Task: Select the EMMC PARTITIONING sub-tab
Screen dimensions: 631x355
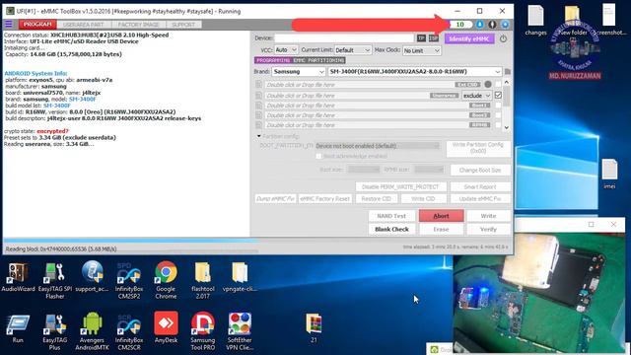Action: click(x=318, y=60)
